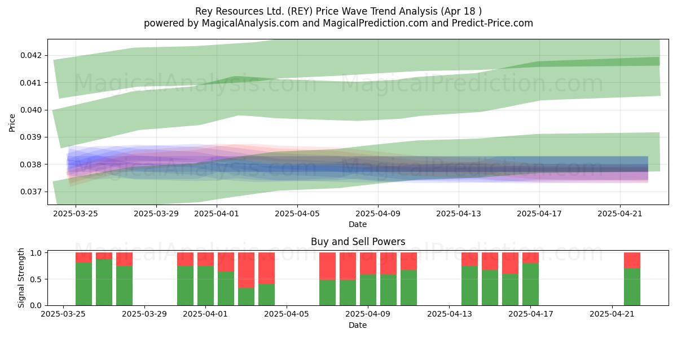Click the Buy and Sell chart's 2025-04-21 tick
This screenshot has width=677, height=338.
612,314
